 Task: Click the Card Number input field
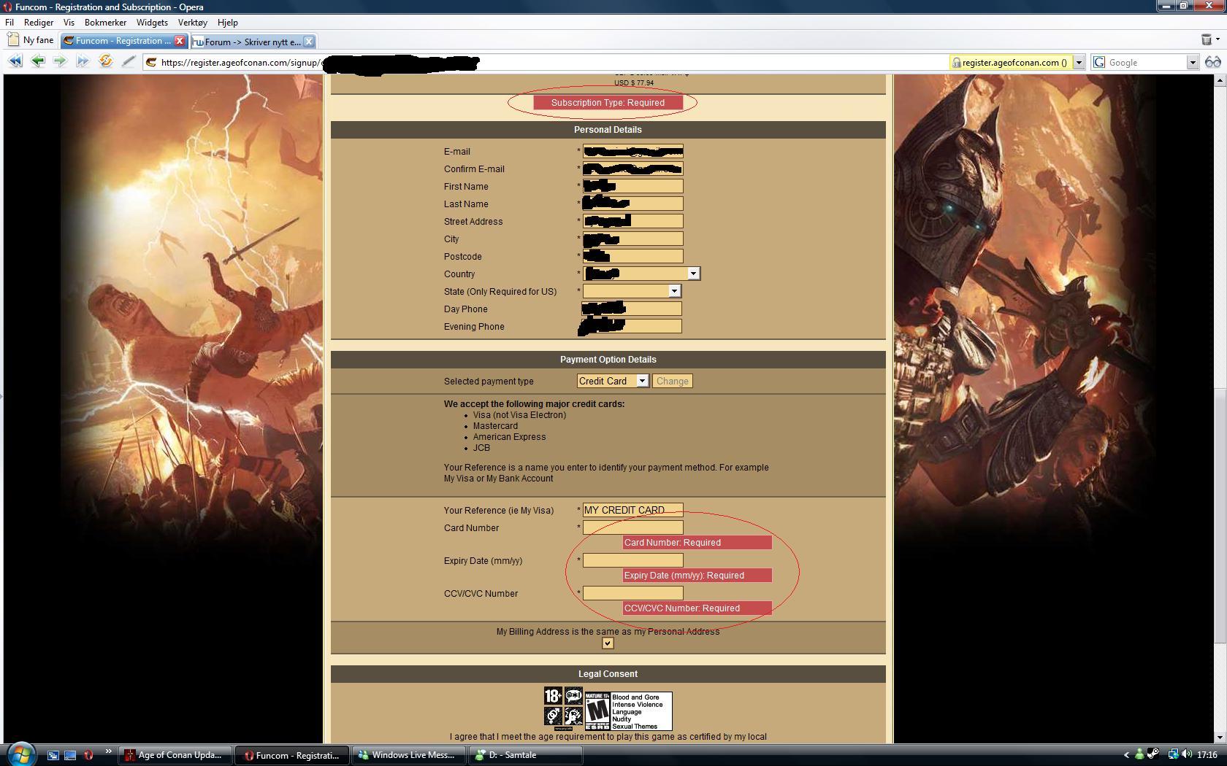tap(632, 527)
